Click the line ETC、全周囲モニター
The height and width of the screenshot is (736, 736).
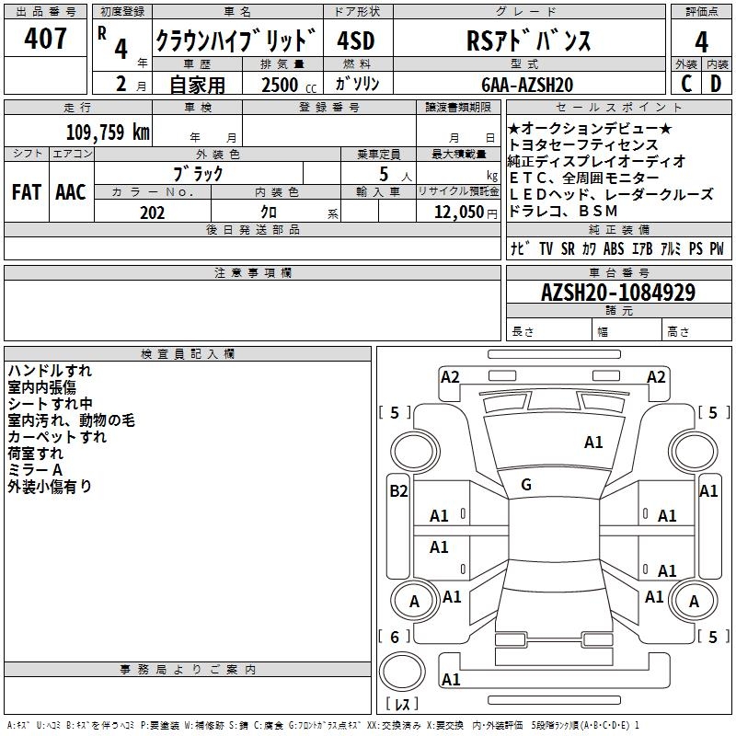tap(584, 178)
